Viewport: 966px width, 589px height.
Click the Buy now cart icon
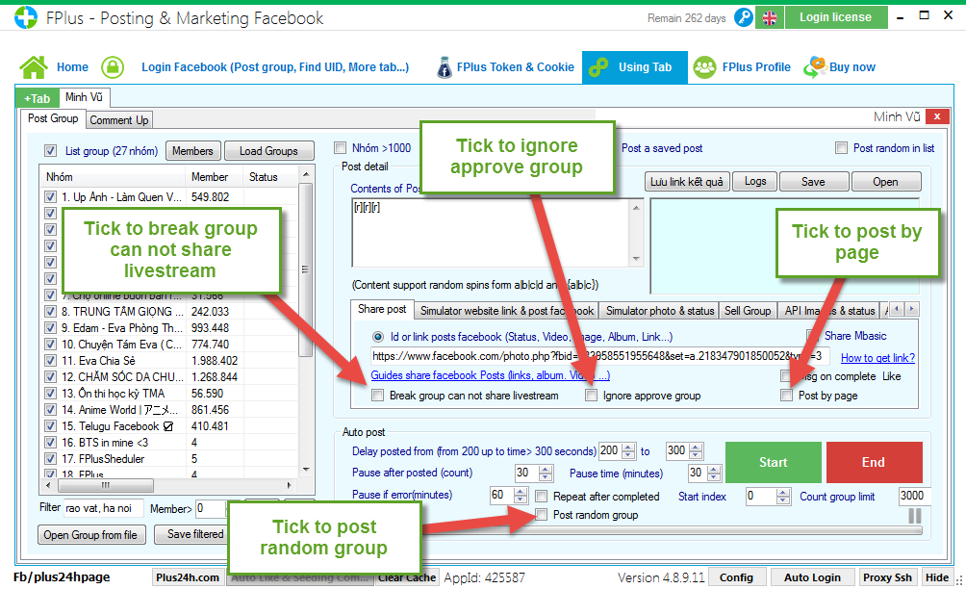coord(814,67)
